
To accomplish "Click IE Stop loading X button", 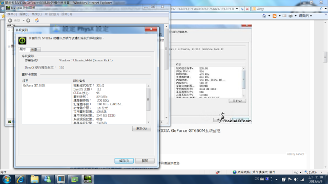I will point(247,9).
